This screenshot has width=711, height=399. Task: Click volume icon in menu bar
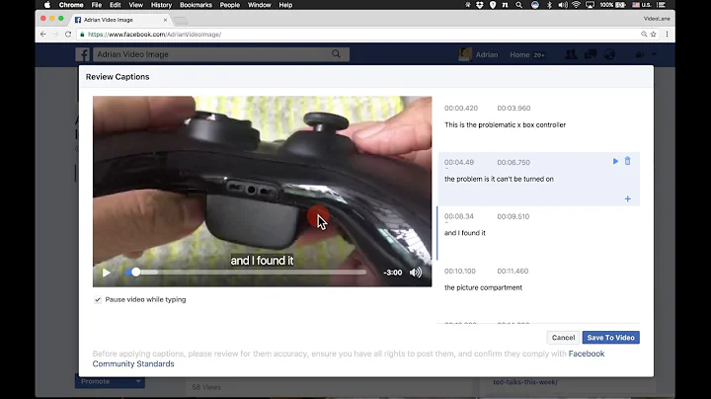point(563,5)
